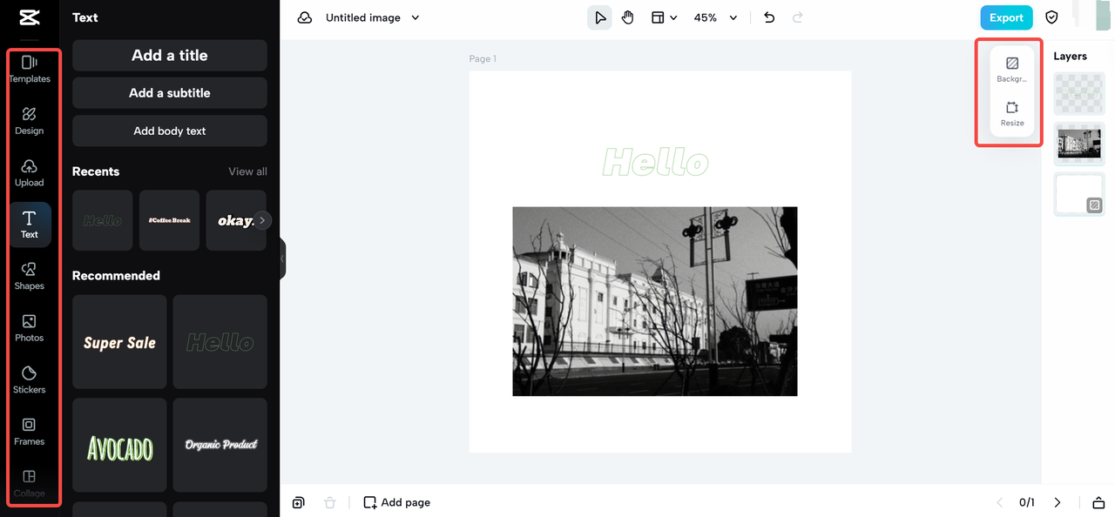
Task: Click the View all link
Action: [247, 171]
